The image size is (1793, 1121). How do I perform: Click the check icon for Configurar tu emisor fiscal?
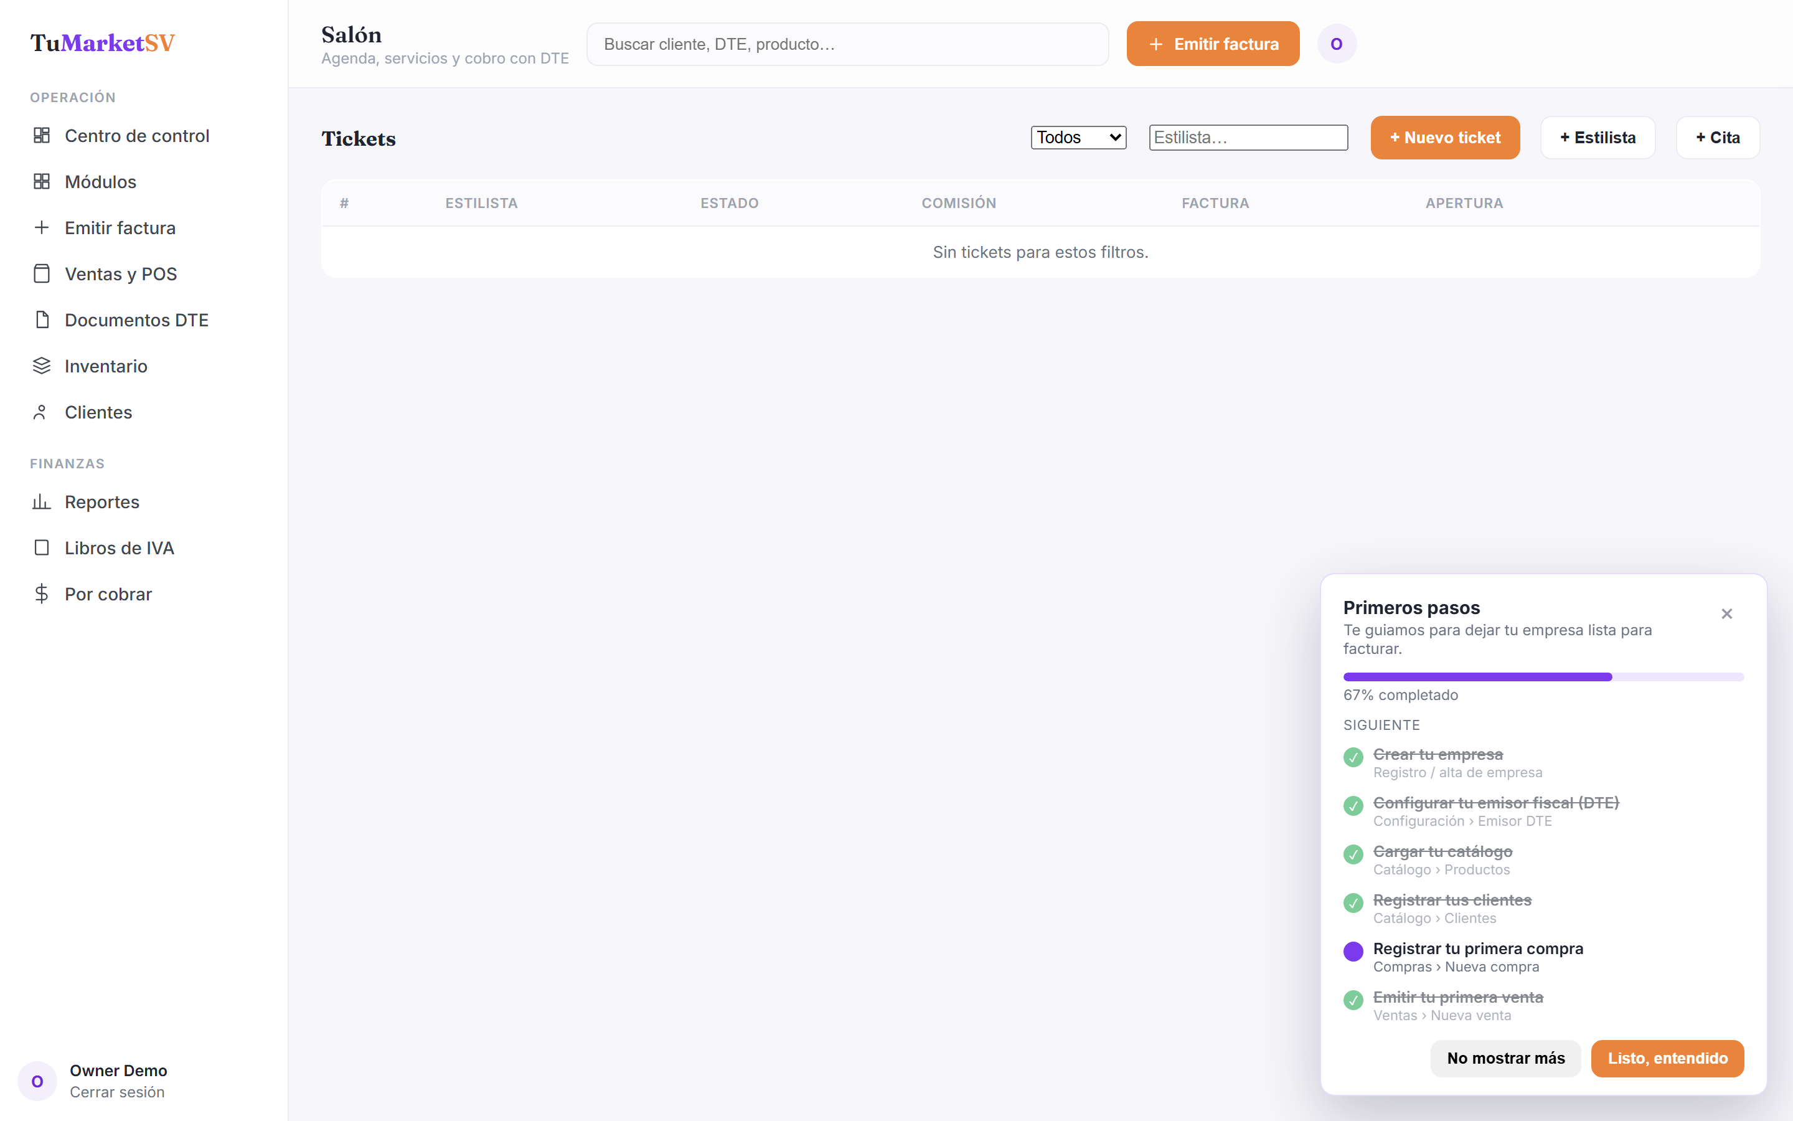pyautogui.click(x=1353, y=806)
